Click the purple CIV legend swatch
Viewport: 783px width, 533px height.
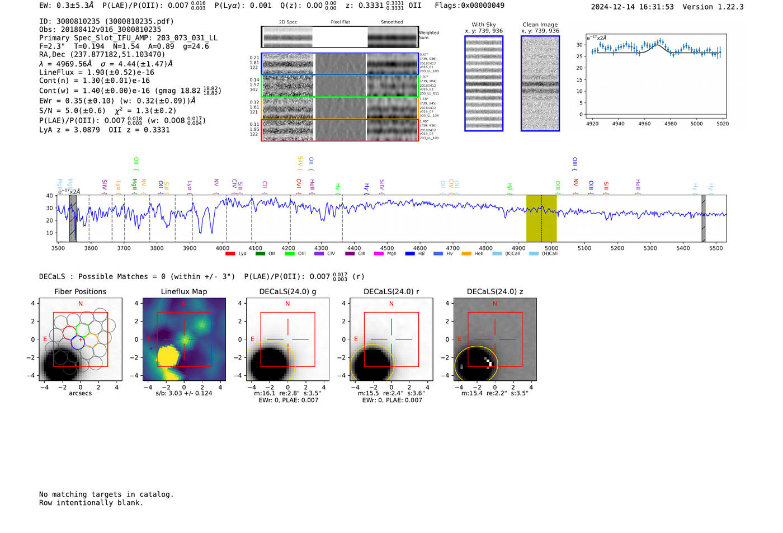click(319, 254)
